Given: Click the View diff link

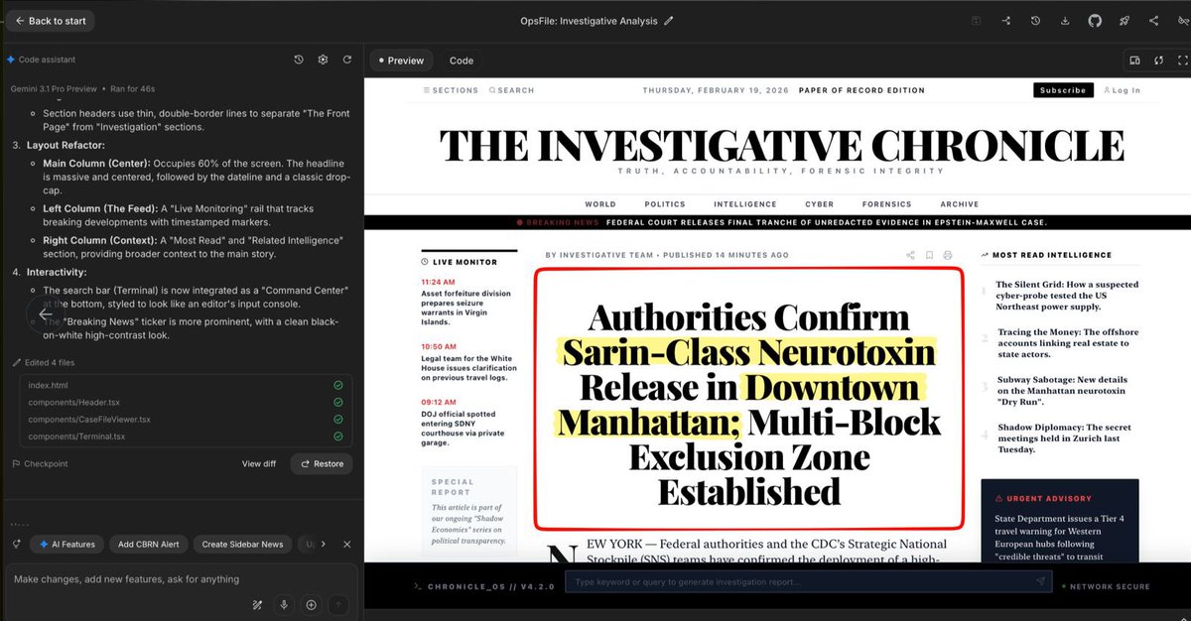Looking at the screenshot, I should click(258, 463).
